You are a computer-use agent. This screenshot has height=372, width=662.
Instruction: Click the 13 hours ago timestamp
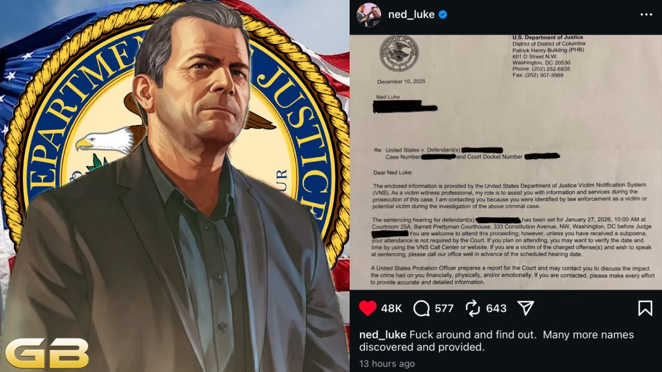[387, 364]
